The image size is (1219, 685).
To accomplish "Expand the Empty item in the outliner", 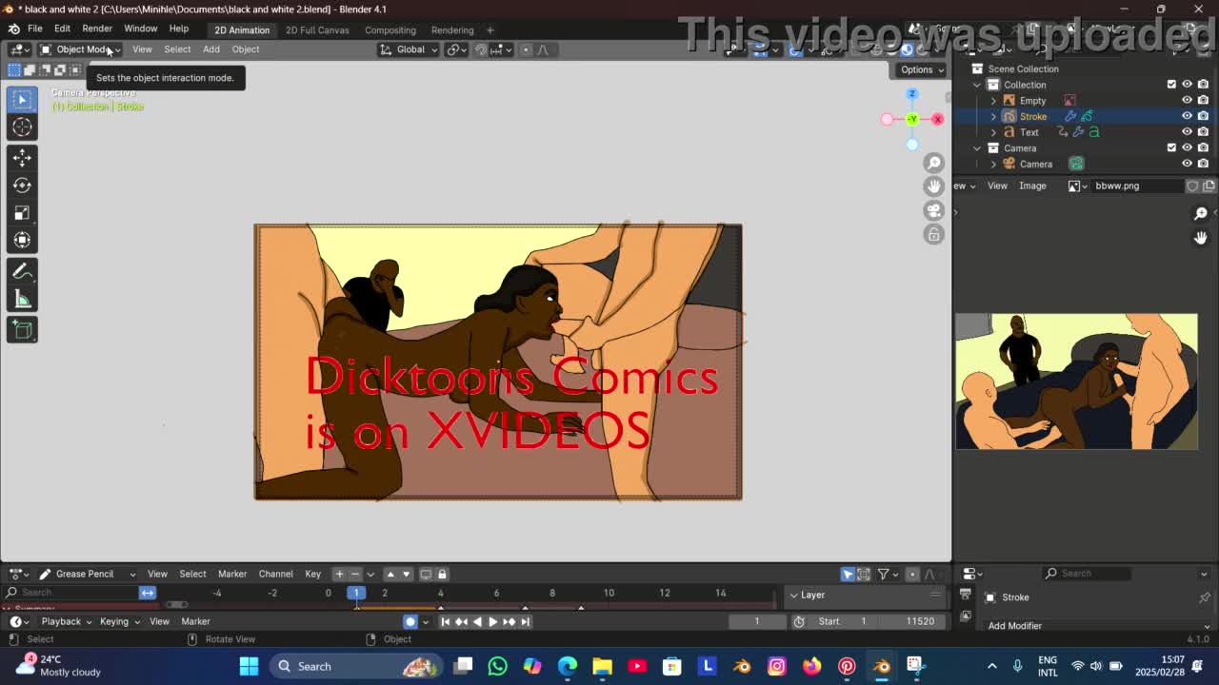I will (993, 101).
